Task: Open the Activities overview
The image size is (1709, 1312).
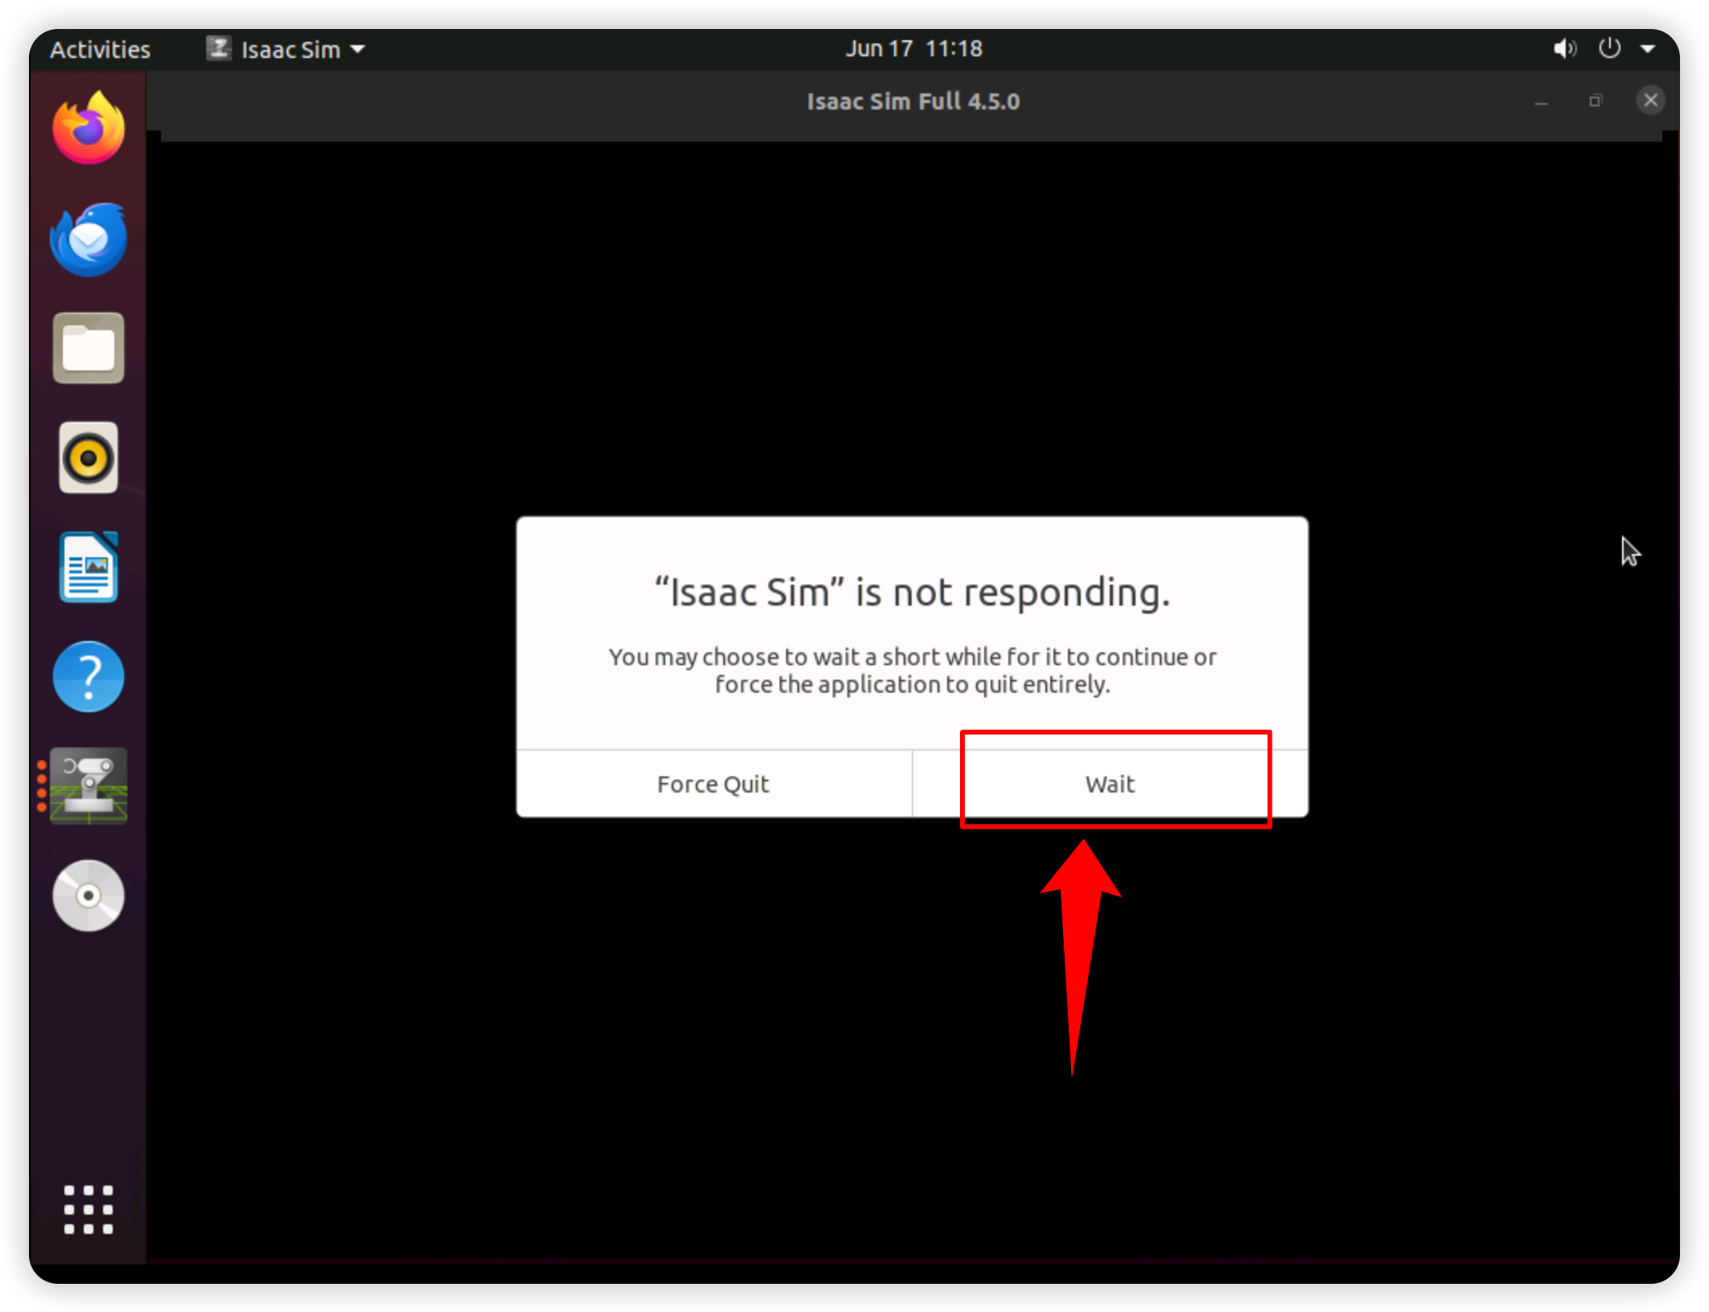Action: (100, 49)
